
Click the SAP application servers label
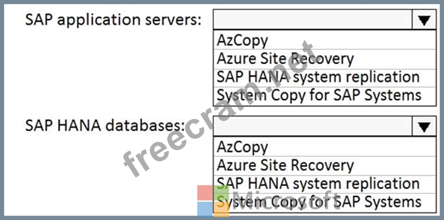(113, 21)
